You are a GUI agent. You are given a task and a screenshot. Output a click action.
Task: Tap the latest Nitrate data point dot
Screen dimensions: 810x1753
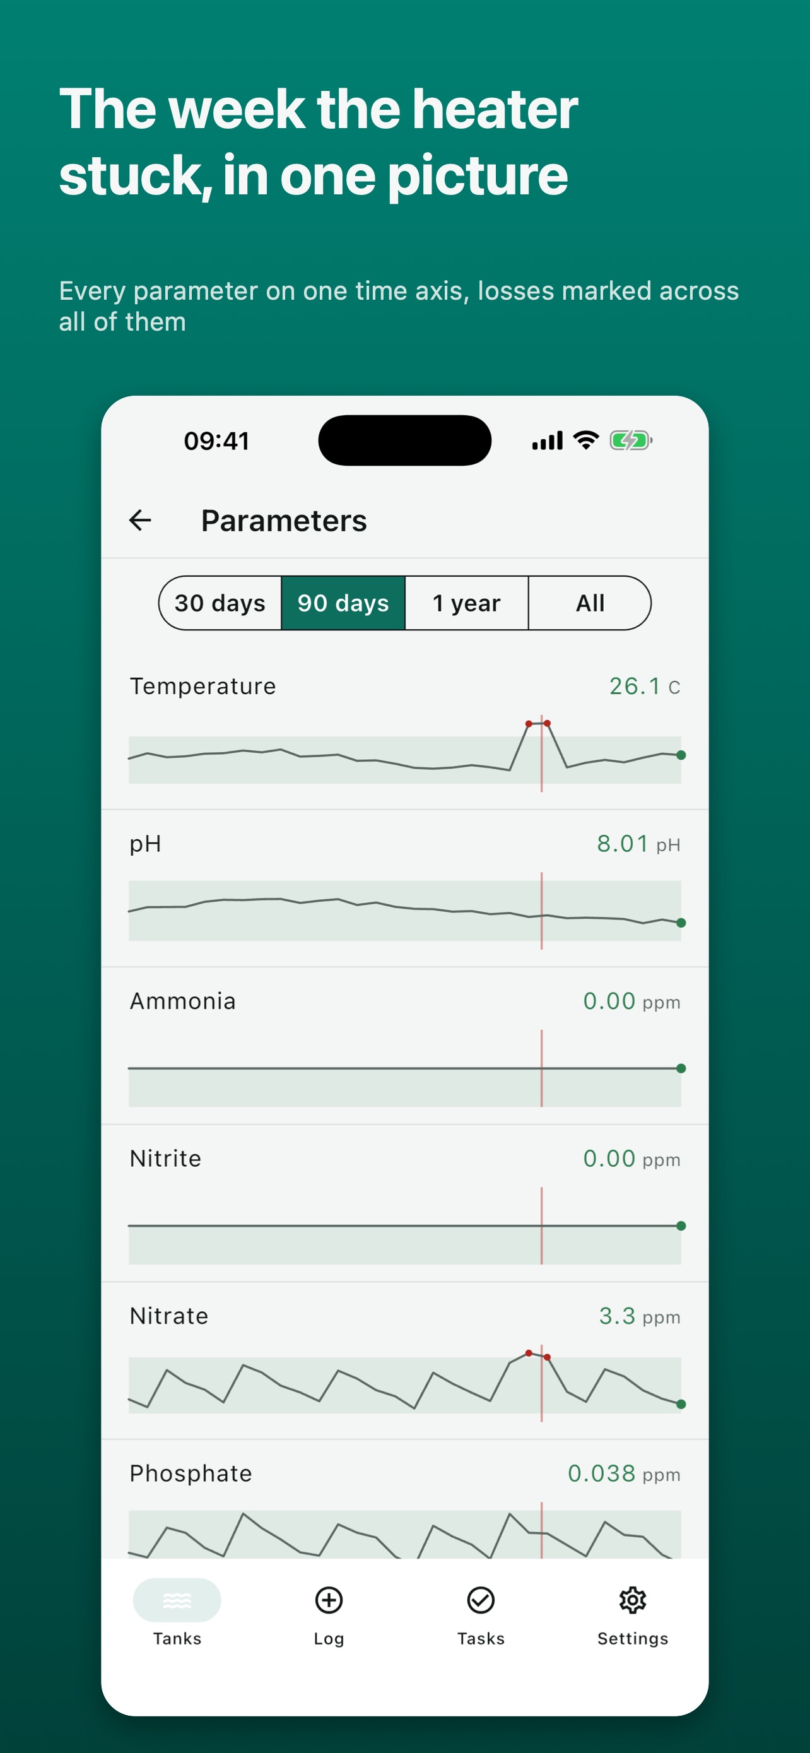tap(681, 1404)
